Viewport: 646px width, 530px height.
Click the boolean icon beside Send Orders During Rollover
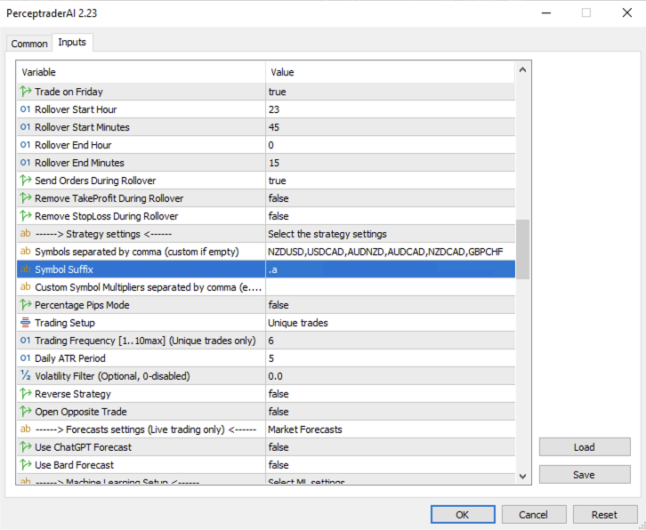click(26, 181)
